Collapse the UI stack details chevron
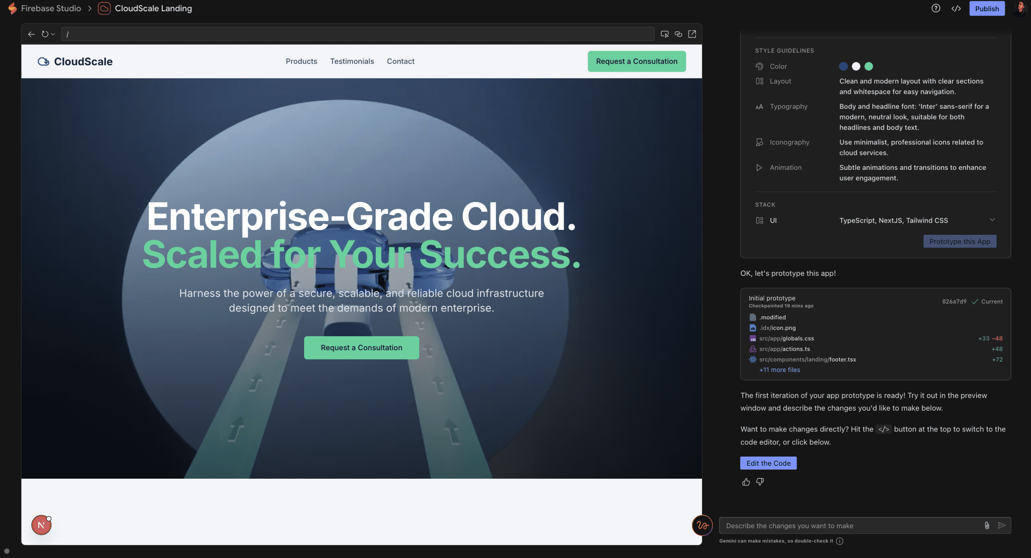This screenshot has height=558, width=1031. click(993, 220)
